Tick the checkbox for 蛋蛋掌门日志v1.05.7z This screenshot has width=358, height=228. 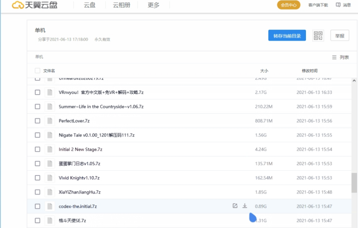pyautogui.click(x=37, y=163)
